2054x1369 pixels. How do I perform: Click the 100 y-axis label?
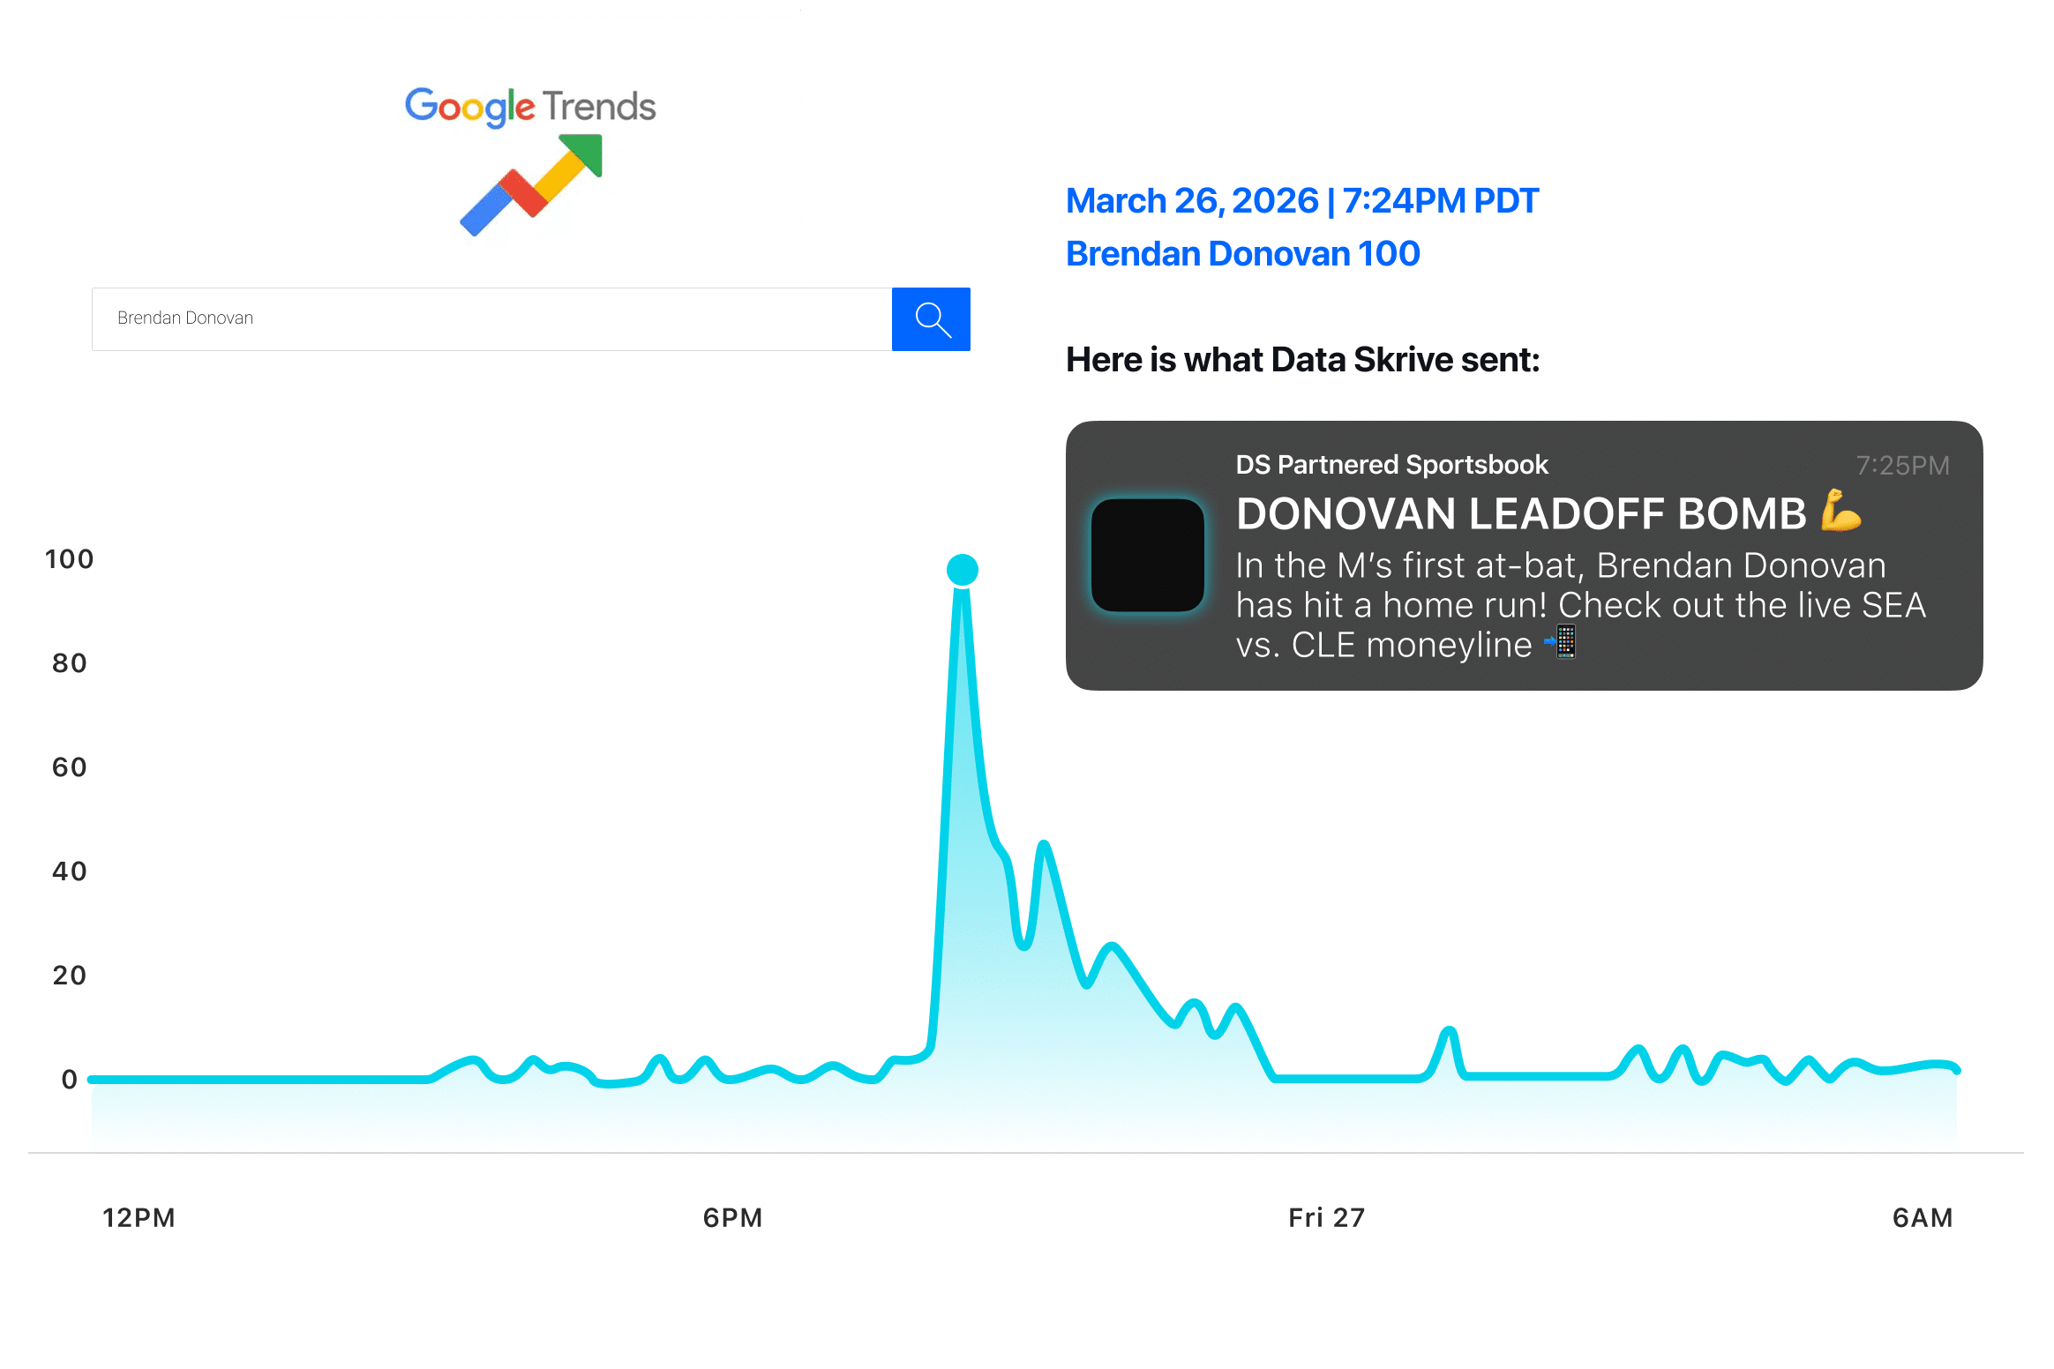click(x=69, y=559)
